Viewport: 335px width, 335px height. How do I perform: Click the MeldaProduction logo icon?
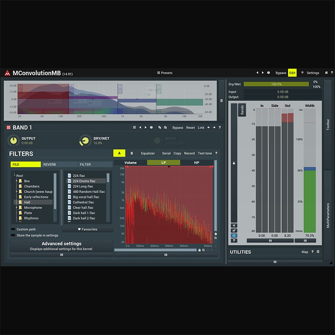(8, 73)
